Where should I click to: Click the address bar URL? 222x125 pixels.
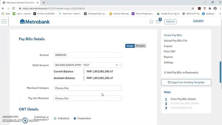click(54, 8)
